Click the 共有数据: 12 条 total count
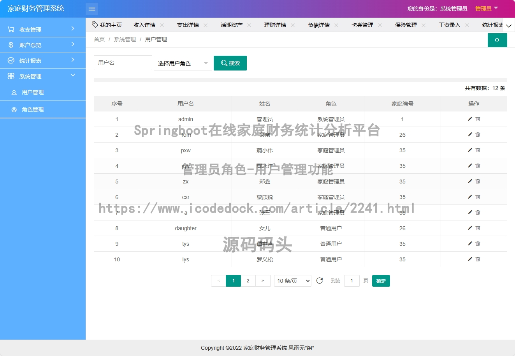This screenshot has width=515, height=356. [x=485, y=88]
